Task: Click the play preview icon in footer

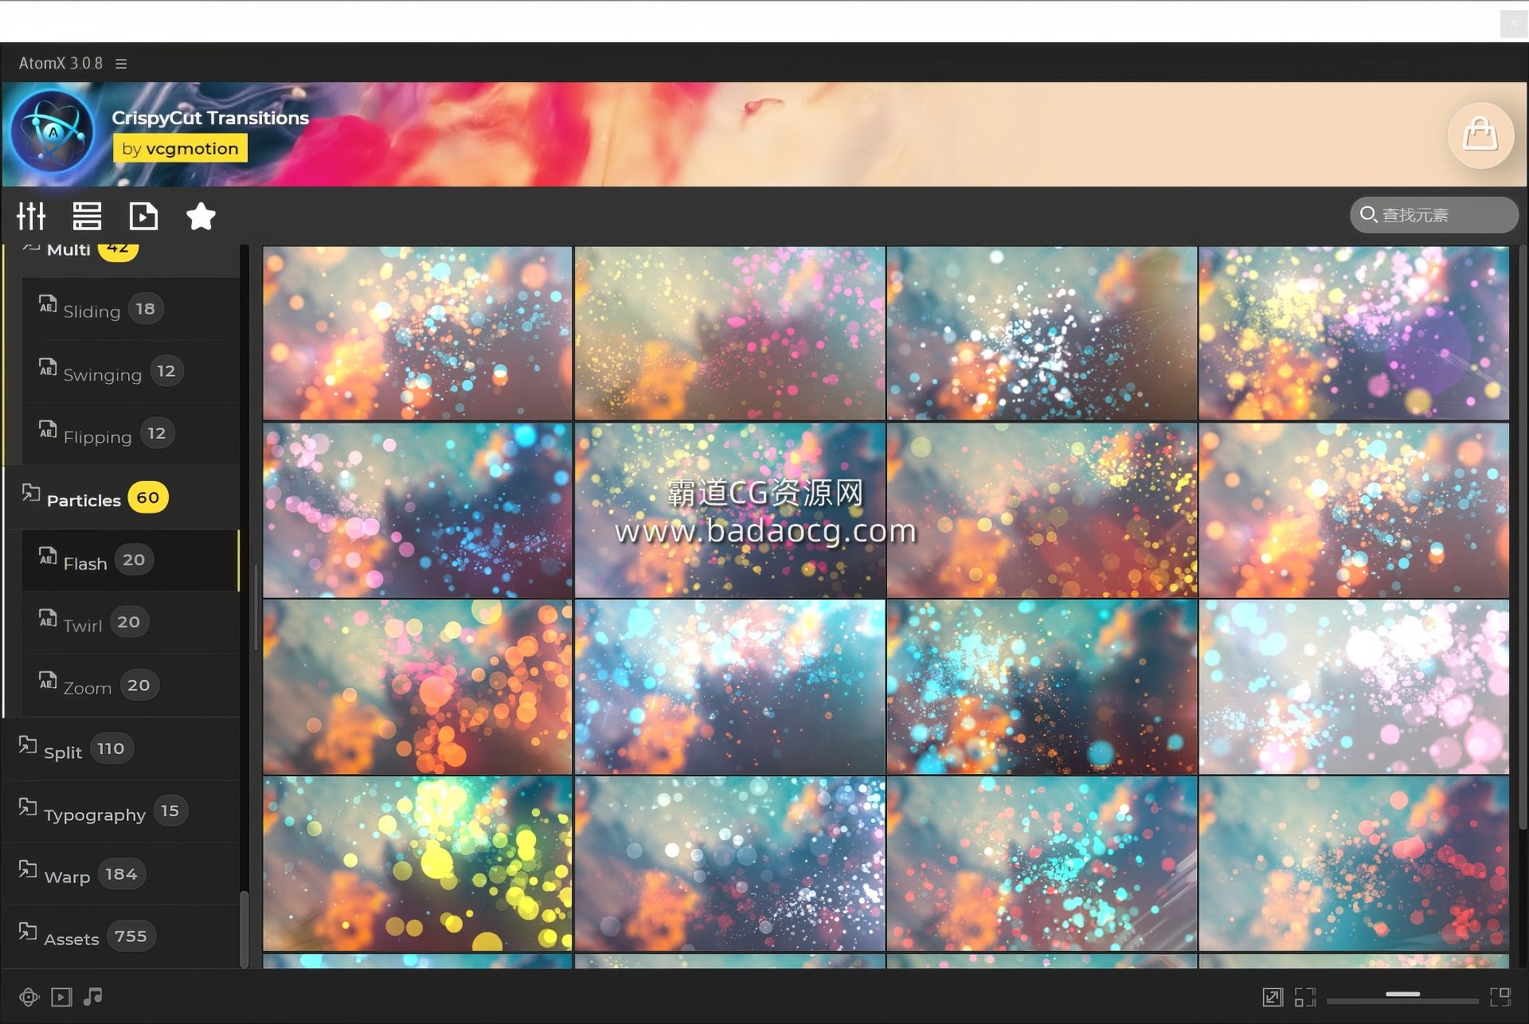Action: [61, 997]
